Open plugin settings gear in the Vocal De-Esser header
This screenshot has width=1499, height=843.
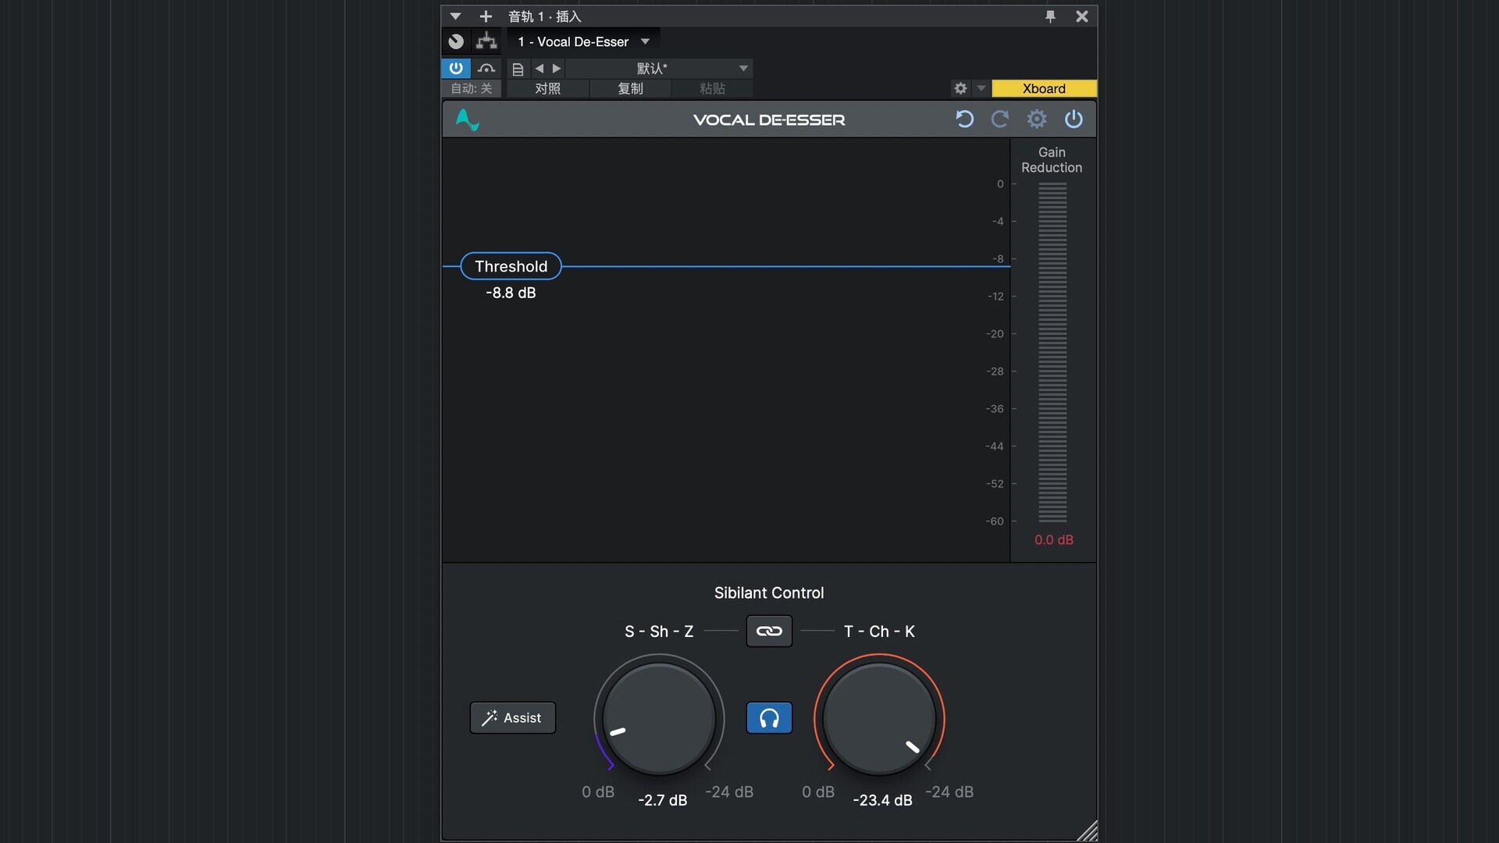coord(1036,119)
